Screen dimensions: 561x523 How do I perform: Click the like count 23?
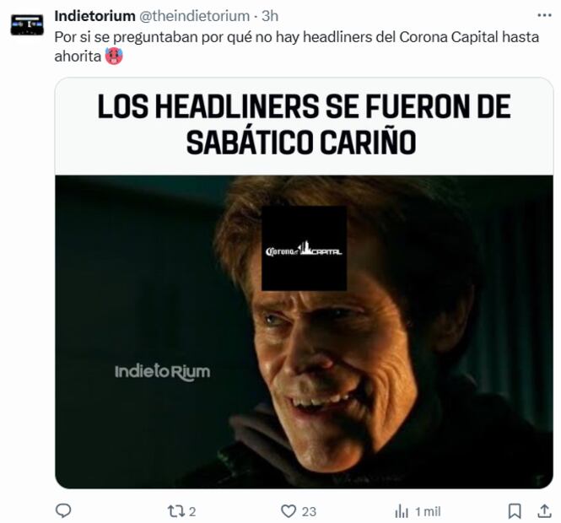click(x=309, y=511)
